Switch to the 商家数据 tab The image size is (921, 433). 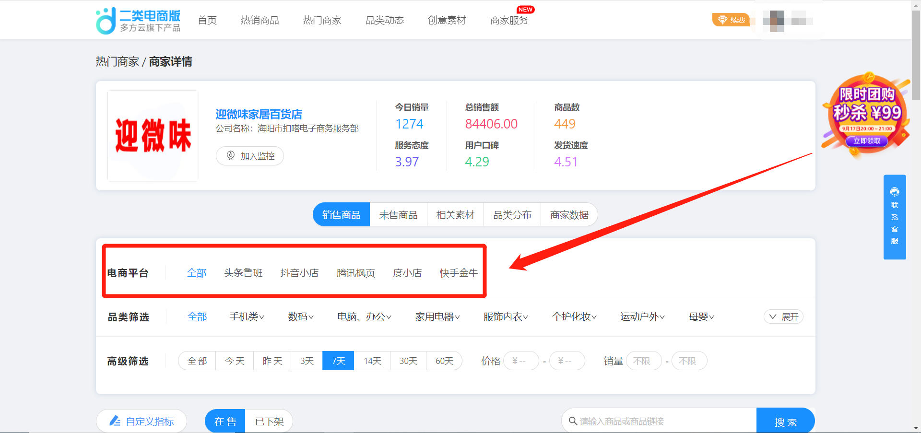coord(569,215)
